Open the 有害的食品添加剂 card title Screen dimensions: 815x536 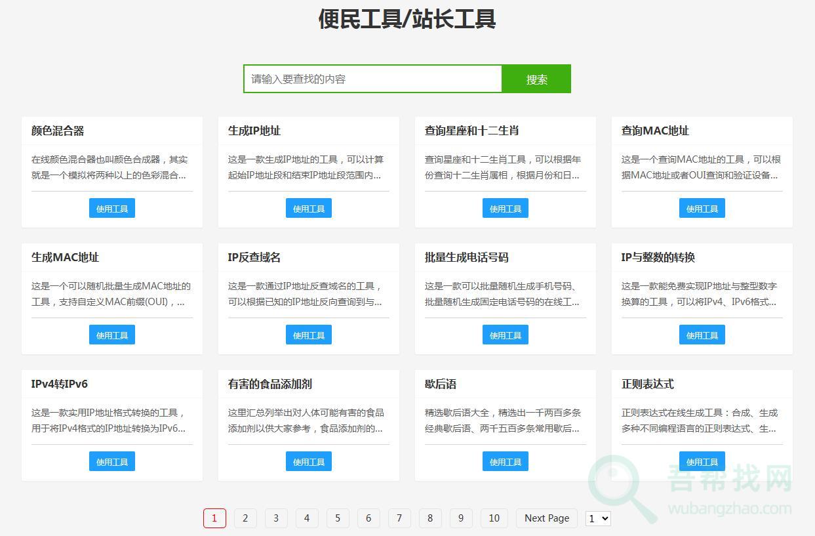[x=269, y=384]
